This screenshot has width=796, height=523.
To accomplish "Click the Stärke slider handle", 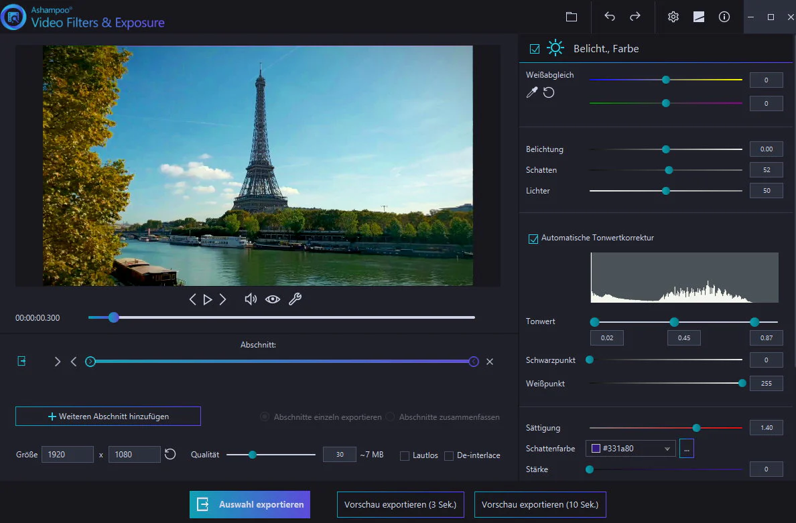I will pyautogui.click(x=590, y=469).
